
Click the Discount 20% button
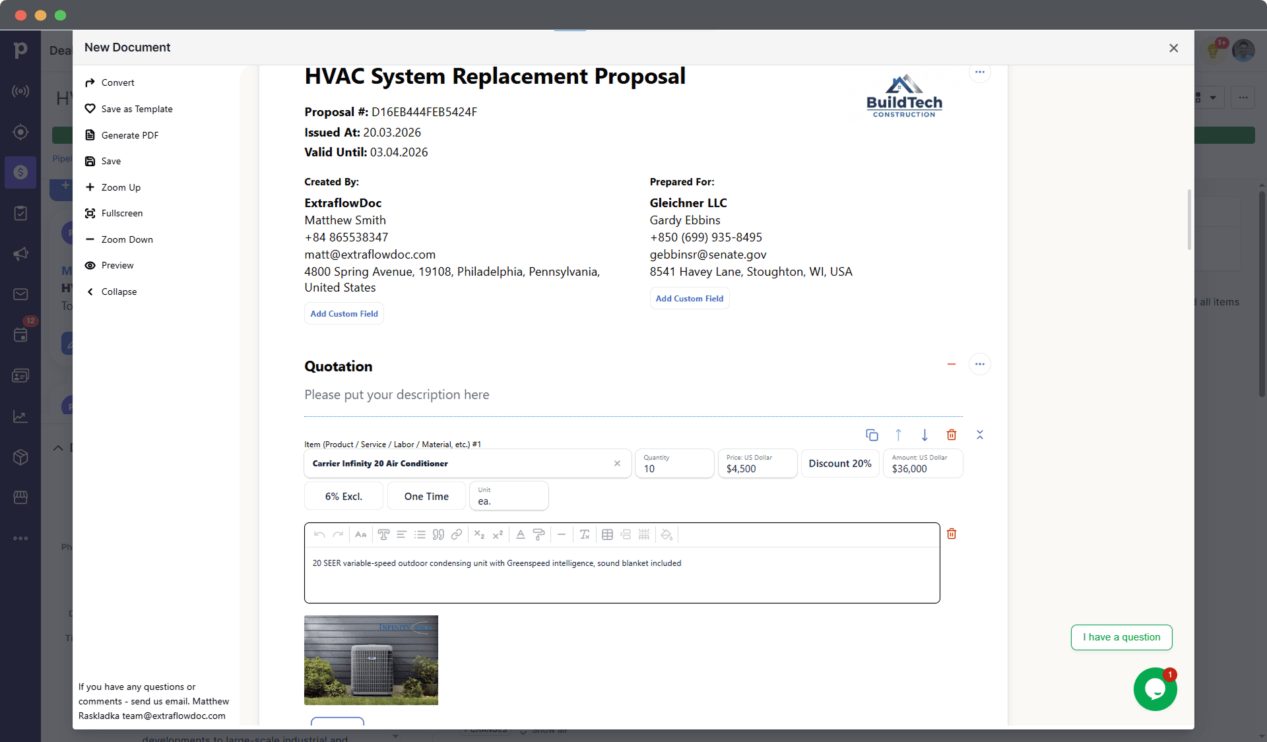[840, 464]
